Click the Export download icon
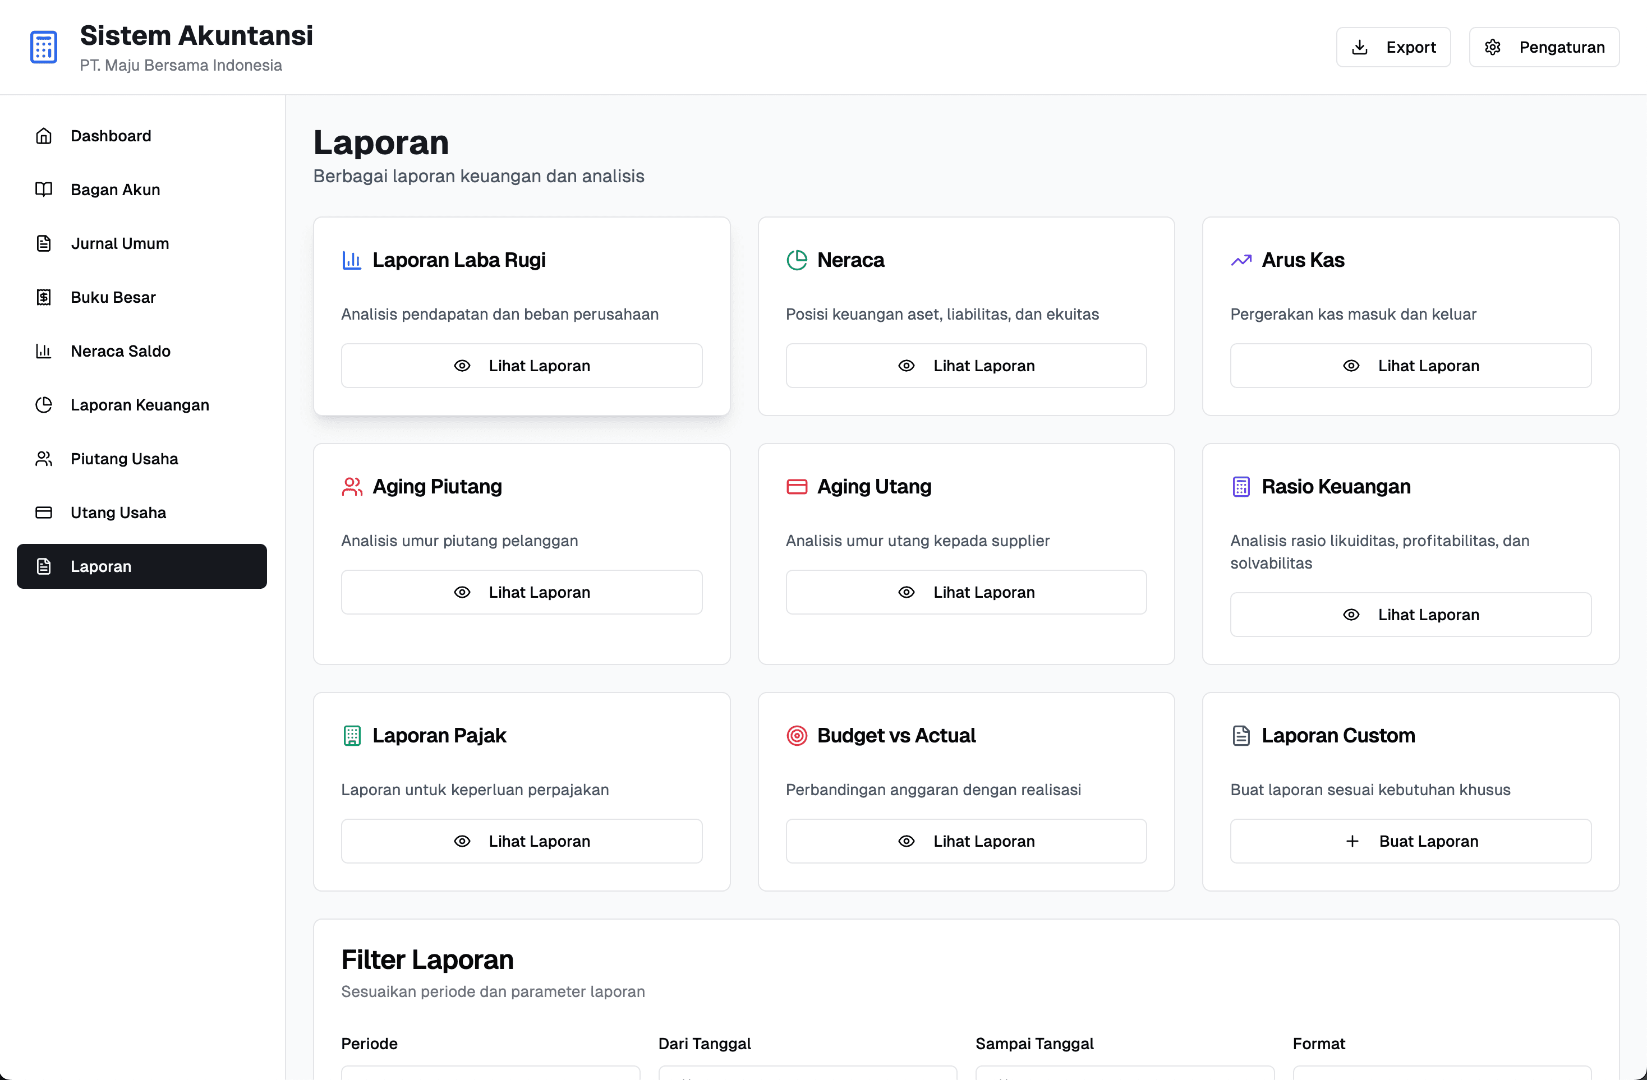1647x1080 pixels. click(1359, 47)
